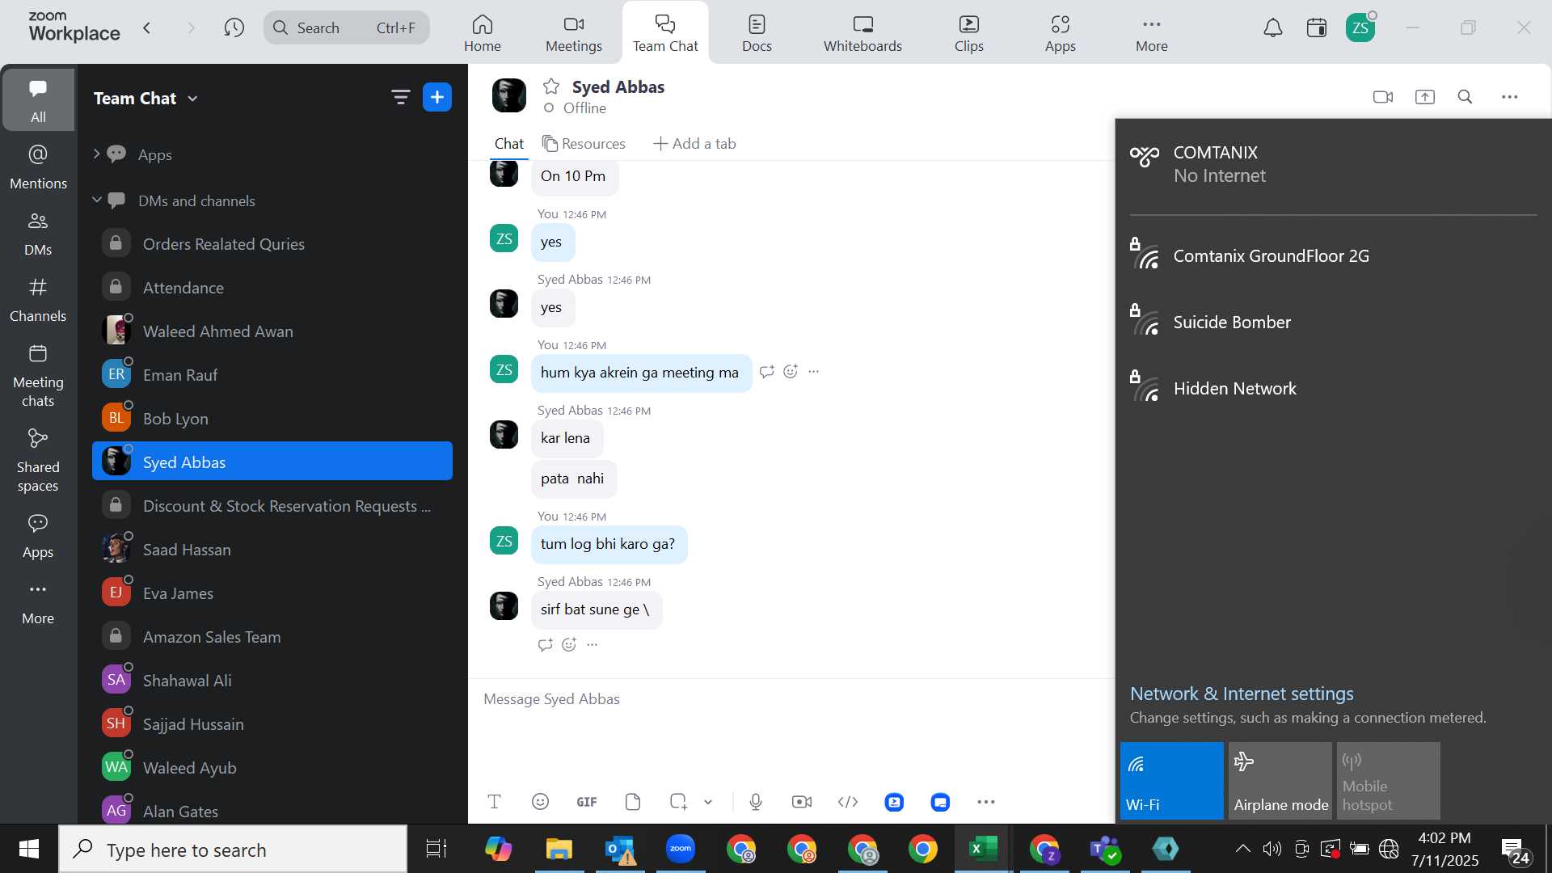Open Waleed Ahmed Awan chat
The height and width of the screenshot is (873, 1552).
(x=272, y=331)
